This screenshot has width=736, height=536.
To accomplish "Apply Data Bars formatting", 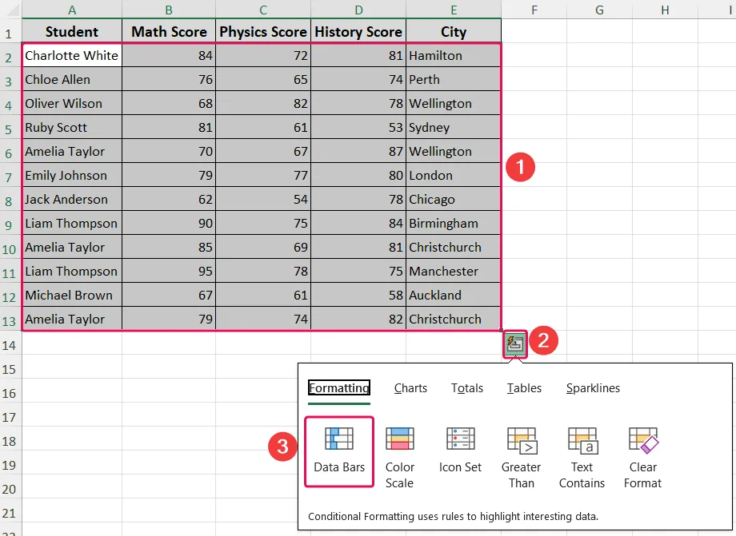I will (339, 451).
